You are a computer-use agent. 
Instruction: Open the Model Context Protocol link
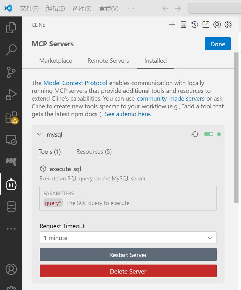[x=75, y=83]
